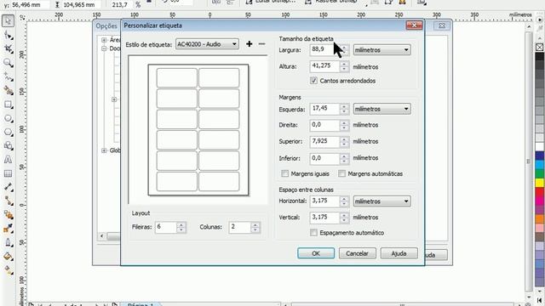The image size is (545, 306).
Task: Expand the Área node in Opções tree
Action: (x=104, y=40)
